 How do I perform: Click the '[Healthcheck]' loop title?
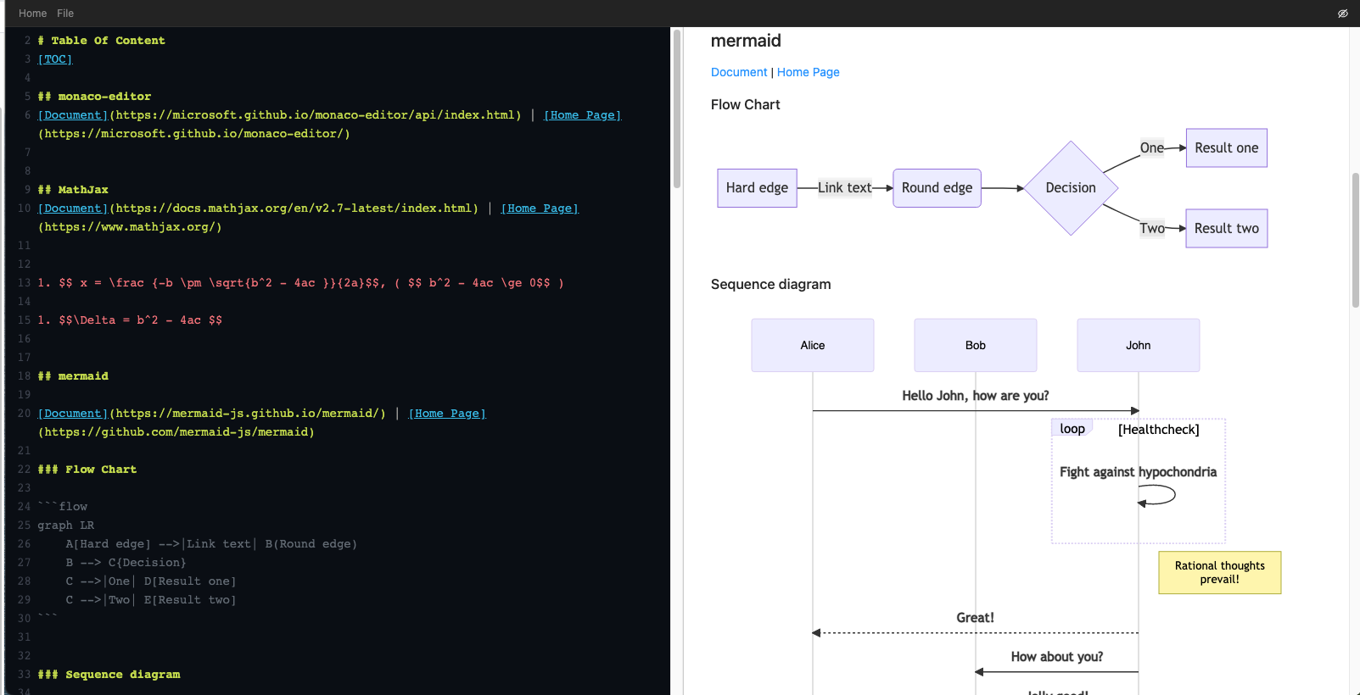[1159, 430]
